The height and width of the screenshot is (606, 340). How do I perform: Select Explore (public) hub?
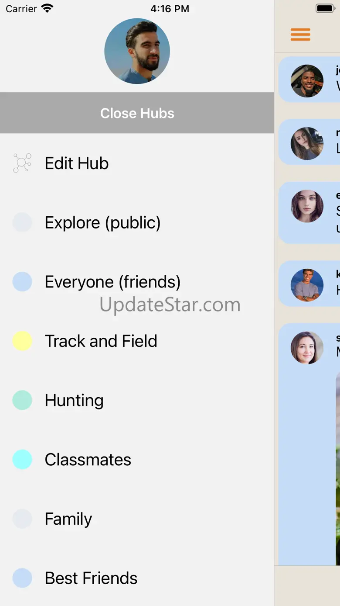tap(137, 223)
